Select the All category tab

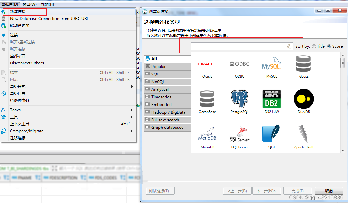168,59
